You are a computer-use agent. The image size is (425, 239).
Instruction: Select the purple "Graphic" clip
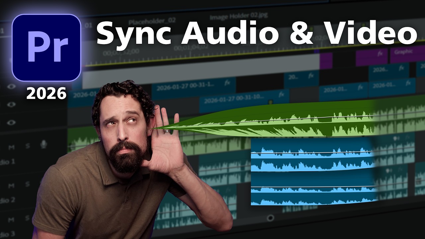point(407,55)
